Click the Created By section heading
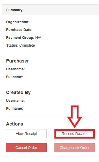 (18, 92)
